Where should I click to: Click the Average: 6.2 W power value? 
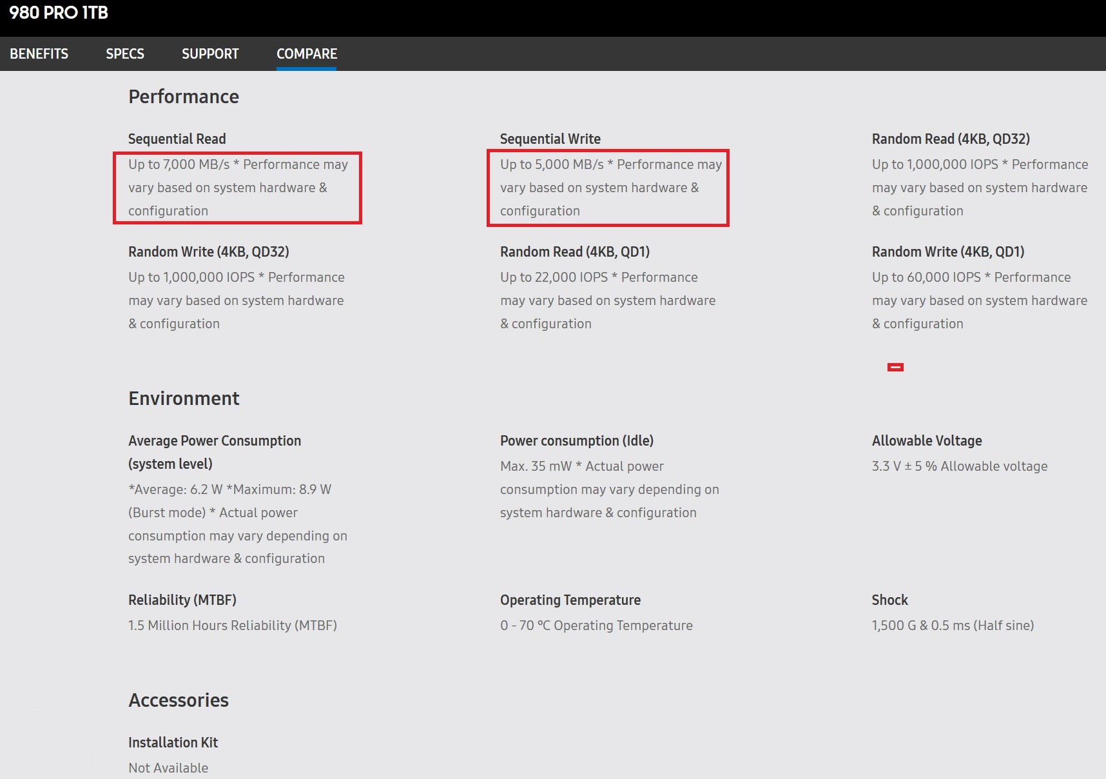238,524
